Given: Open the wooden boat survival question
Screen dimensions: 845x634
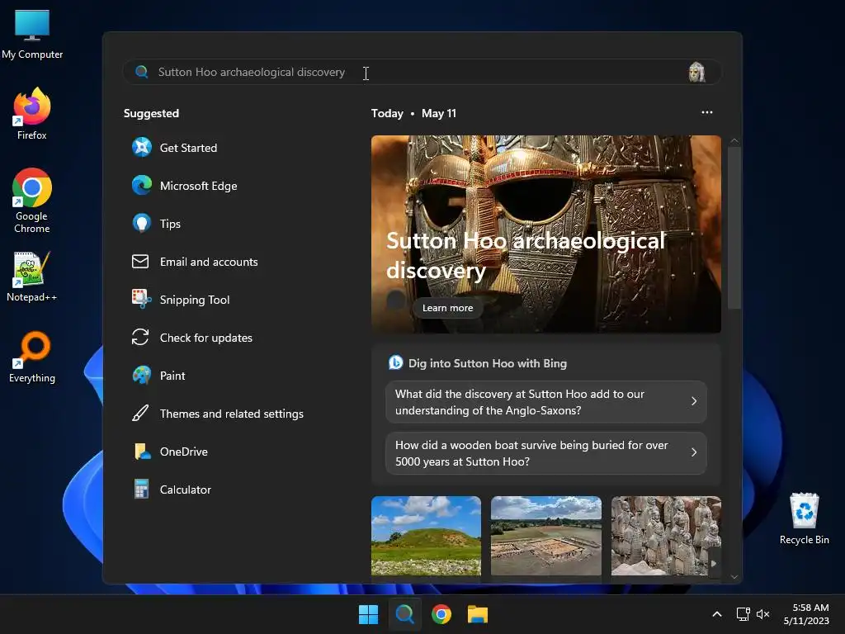Looking at the screenshot, I should (x=546, y=453).
